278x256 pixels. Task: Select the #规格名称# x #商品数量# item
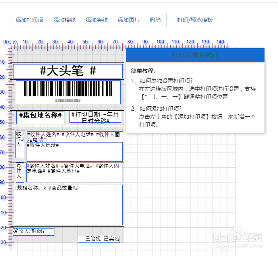68,205
